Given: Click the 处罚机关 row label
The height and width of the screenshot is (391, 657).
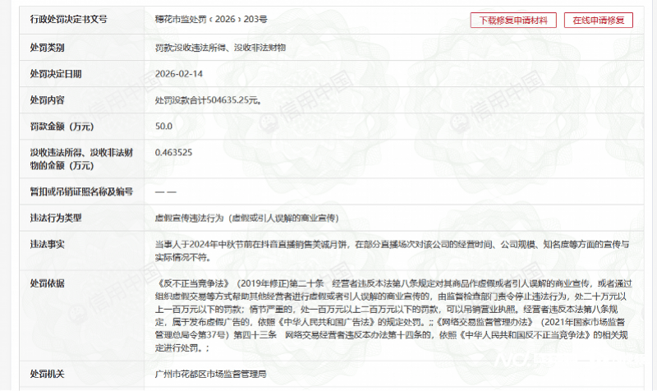Looking at the screenshot, I should 47,374.
